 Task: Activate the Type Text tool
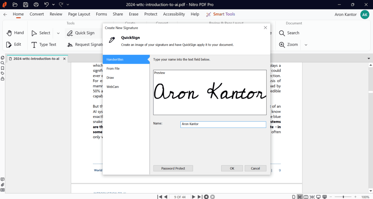tap(44, 44)
